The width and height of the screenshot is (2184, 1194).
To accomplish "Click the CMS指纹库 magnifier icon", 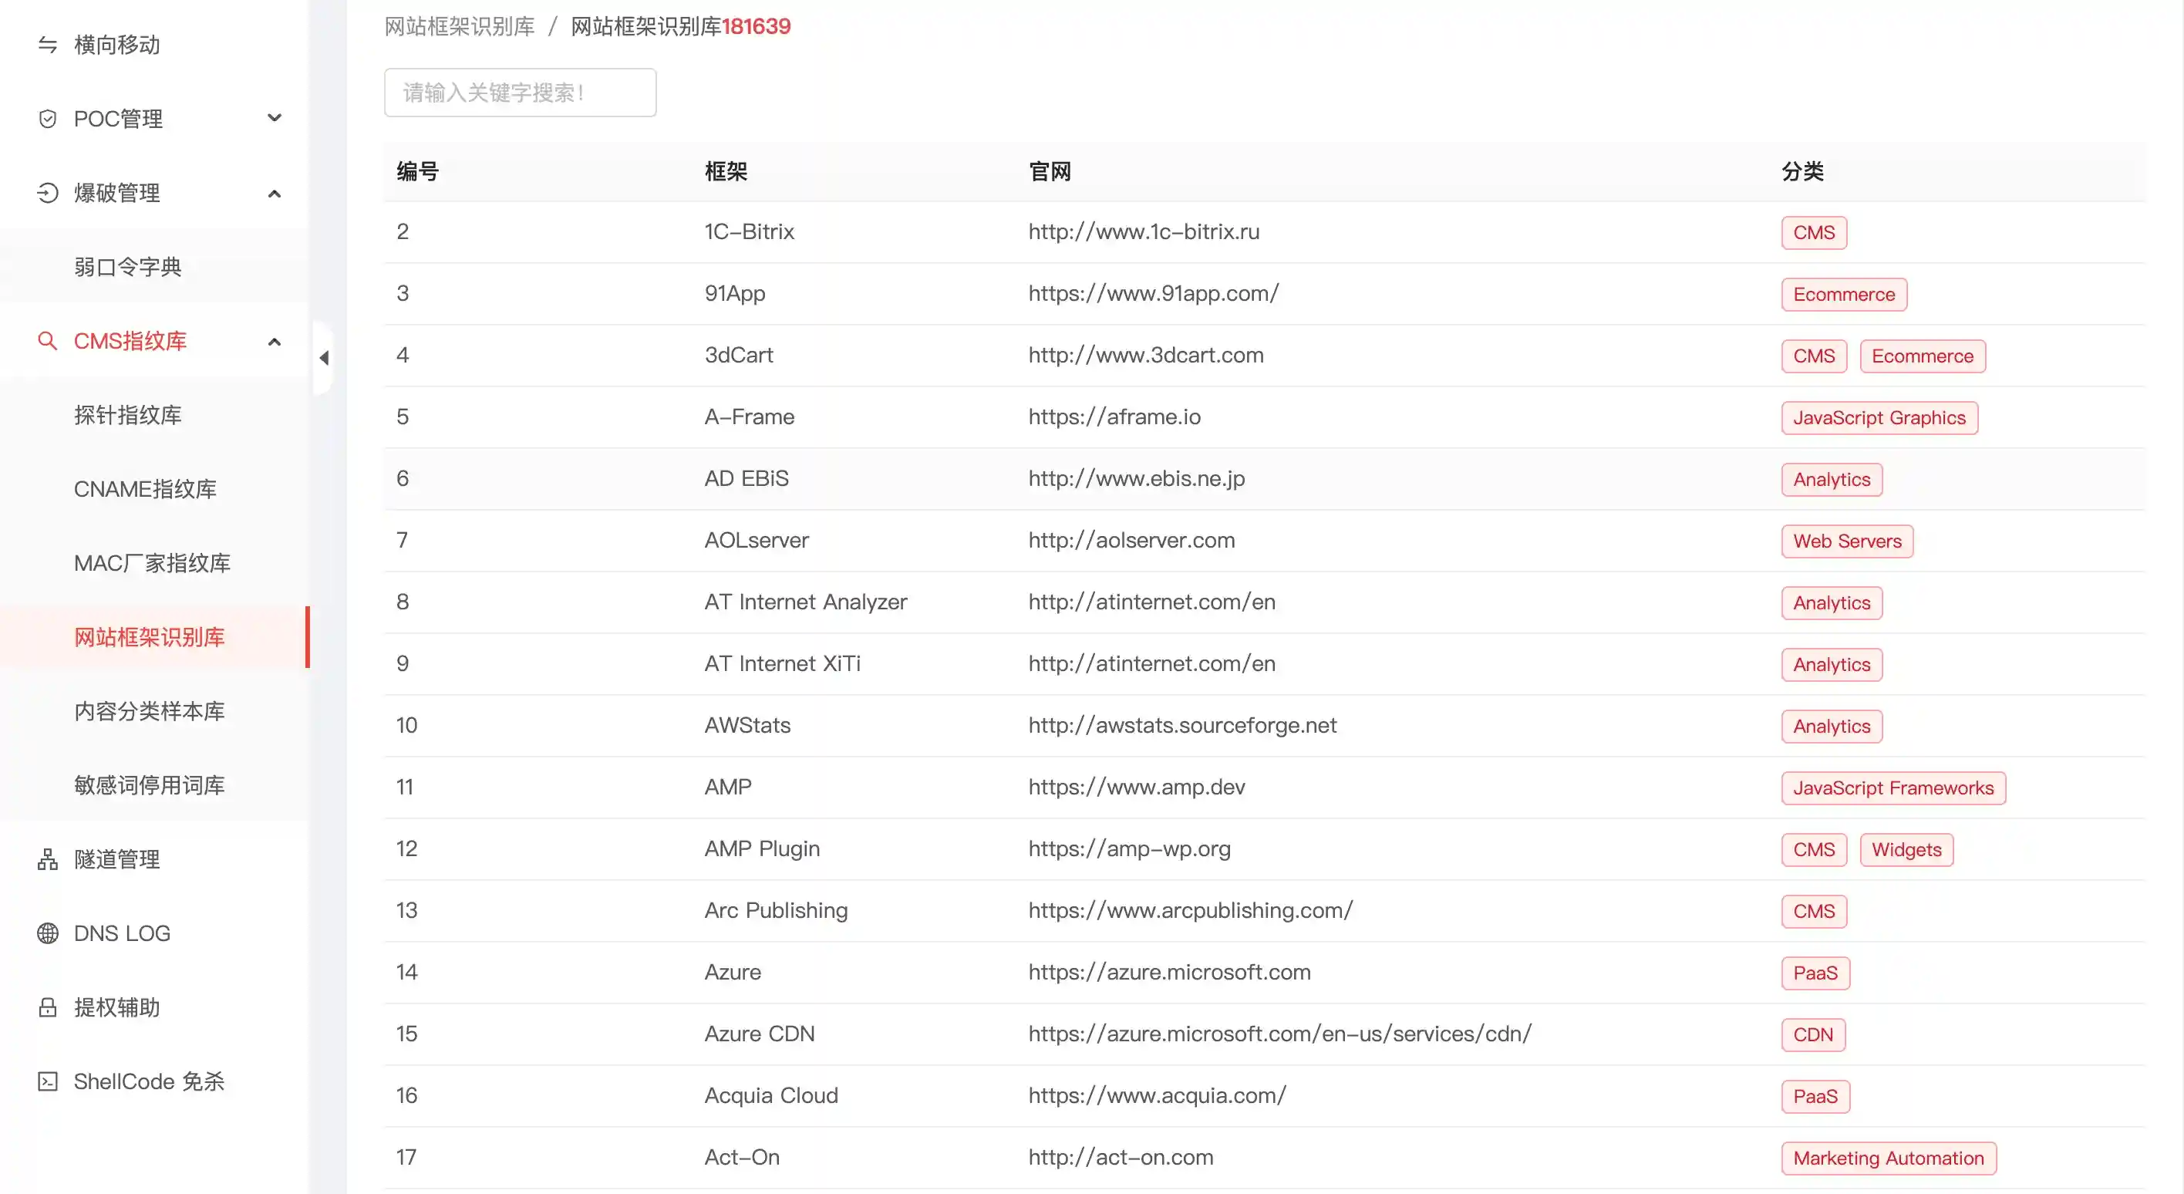I will (48, 341).
